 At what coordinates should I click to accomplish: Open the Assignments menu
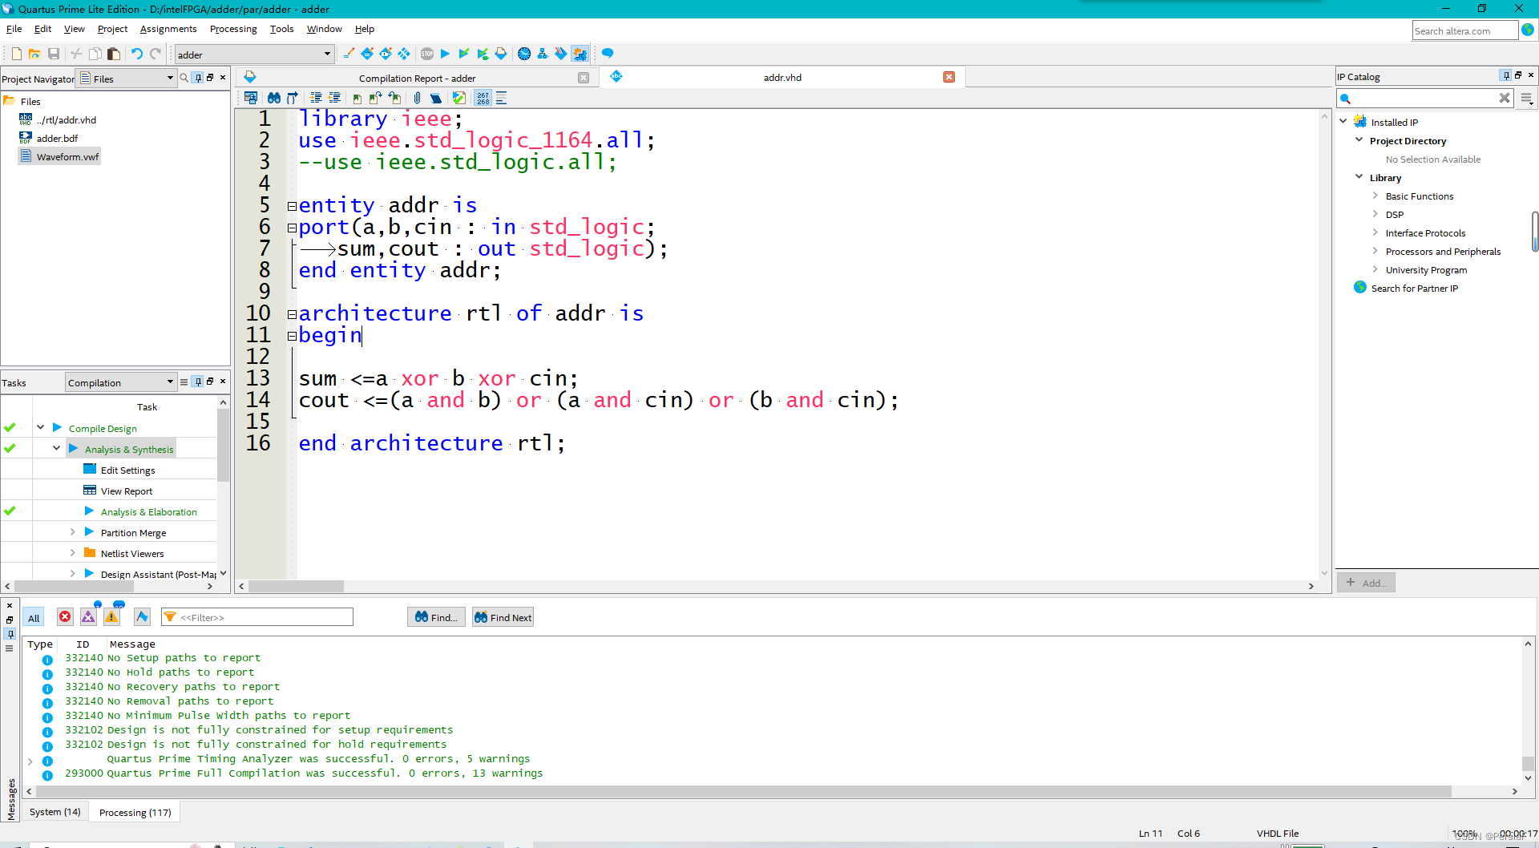168,29
